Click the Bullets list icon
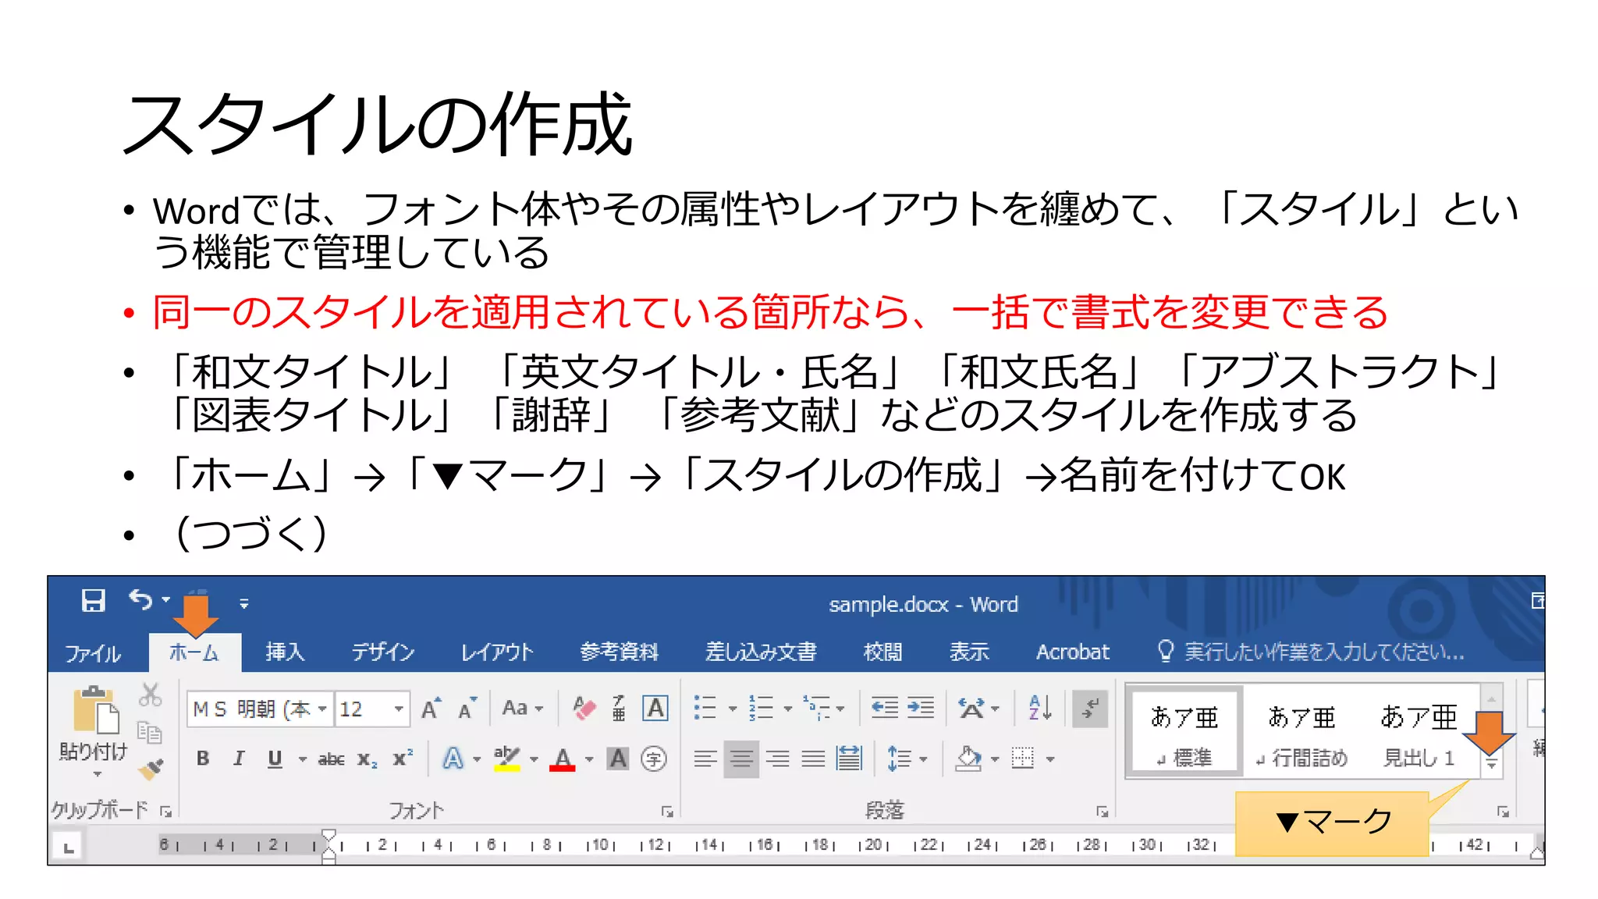The image size is (1598, 899). 705,709
